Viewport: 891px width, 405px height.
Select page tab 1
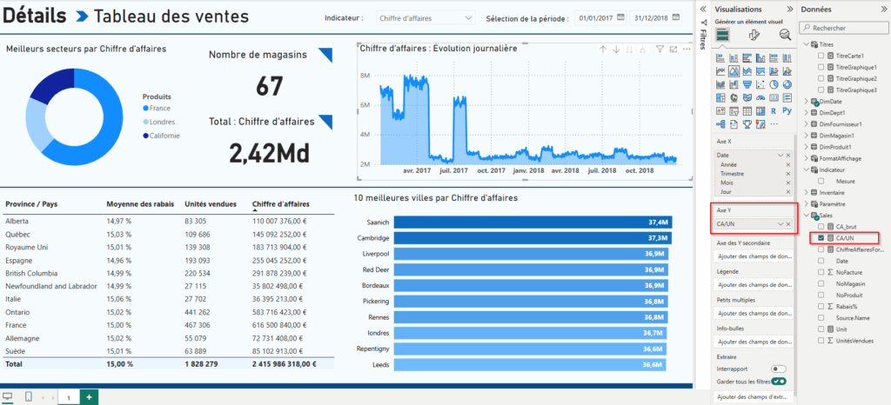point(68,398)
